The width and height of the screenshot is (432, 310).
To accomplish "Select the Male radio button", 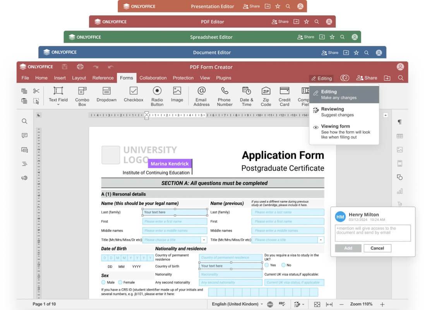I will tap(103, 282).
